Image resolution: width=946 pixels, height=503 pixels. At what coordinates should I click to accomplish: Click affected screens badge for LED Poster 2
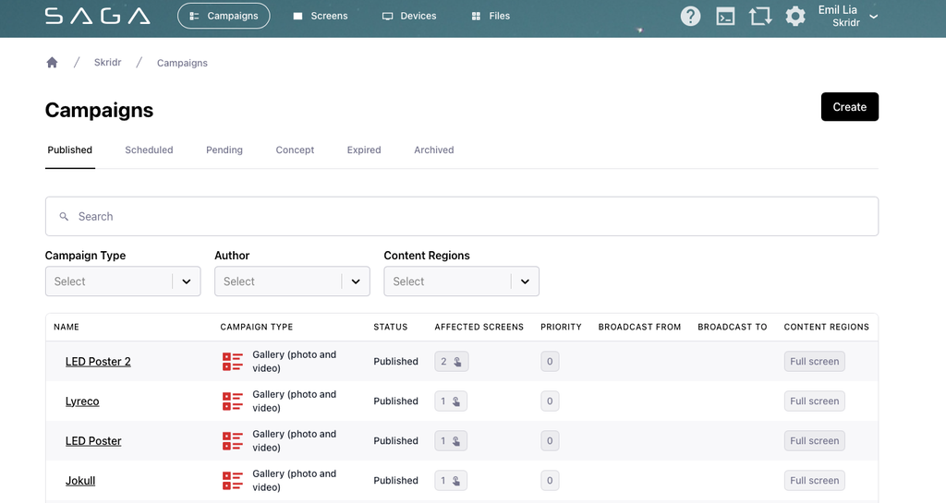[x=451, y=362]
